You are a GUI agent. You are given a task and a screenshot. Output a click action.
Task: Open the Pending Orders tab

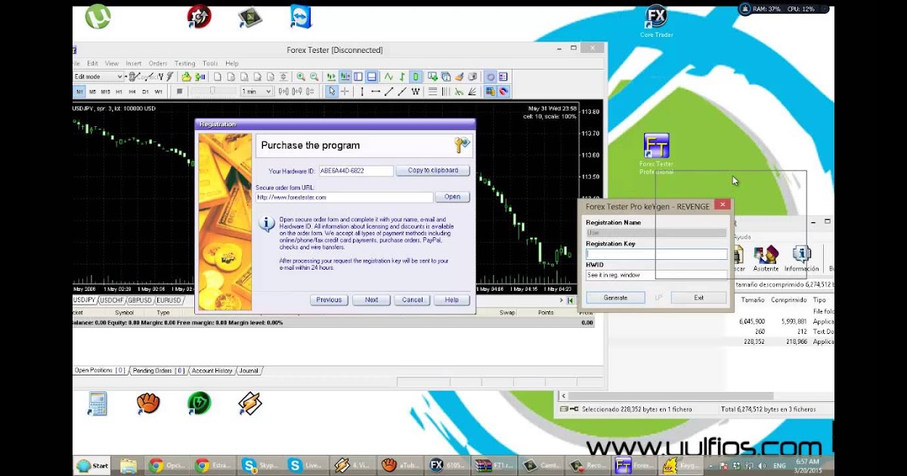point(159,371)
